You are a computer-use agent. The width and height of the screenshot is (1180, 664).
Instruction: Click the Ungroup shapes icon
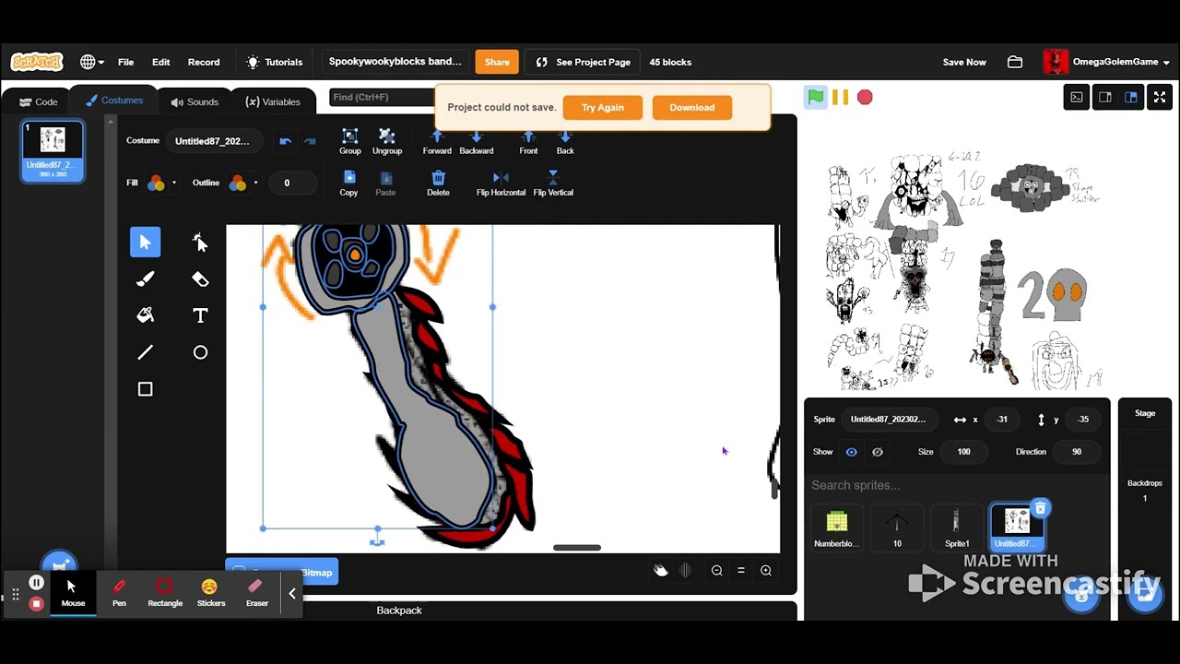click(387, 136)
